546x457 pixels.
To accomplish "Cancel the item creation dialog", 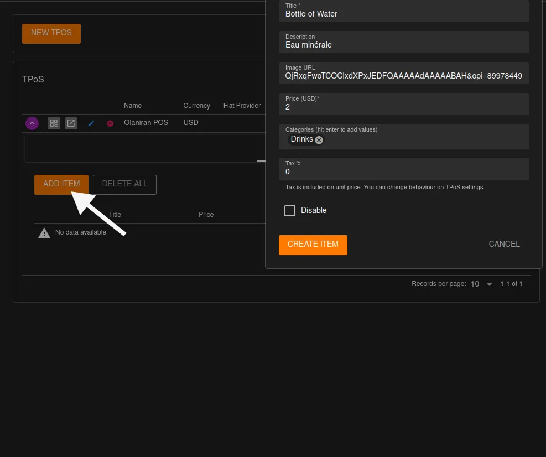I will click(504, 244).
